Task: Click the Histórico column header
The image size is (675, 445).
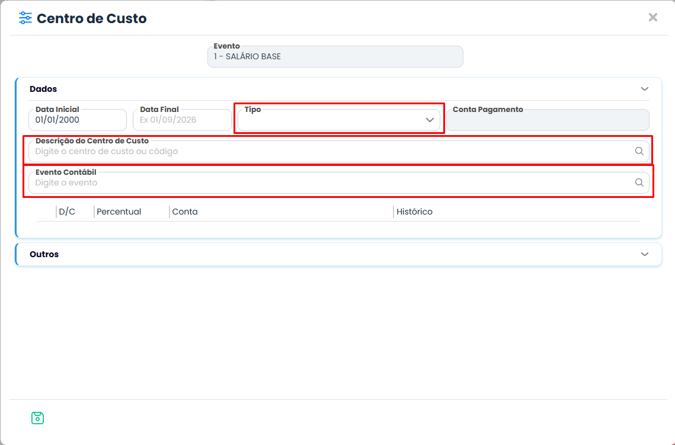Action: pos(414,212)
